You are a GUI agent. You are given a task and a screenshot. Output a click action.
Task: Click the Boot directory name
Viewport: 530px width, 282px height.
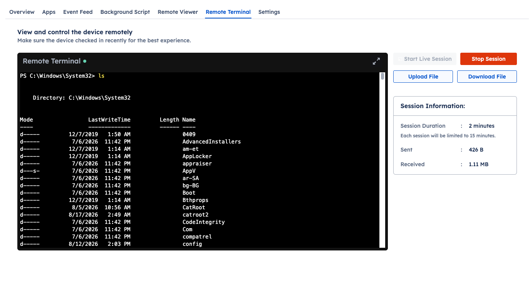[189, 193]
